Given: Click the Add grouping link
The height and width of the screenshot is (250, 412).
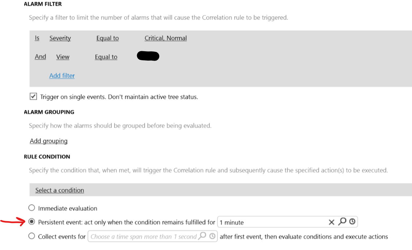Looking at the screenshot, I should click(48, 141).
